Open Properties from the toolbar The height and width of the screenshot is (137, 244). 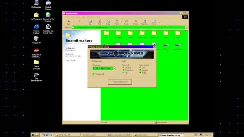tap(144, 22)
